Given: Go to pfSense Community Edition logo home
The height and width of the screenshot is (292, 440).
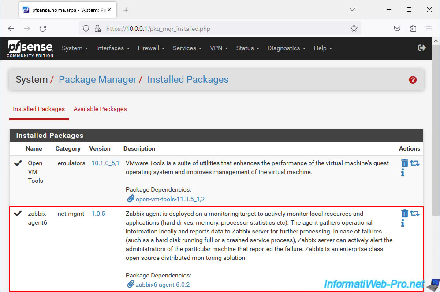Looking at the screenshot, I should pos(30,49).
